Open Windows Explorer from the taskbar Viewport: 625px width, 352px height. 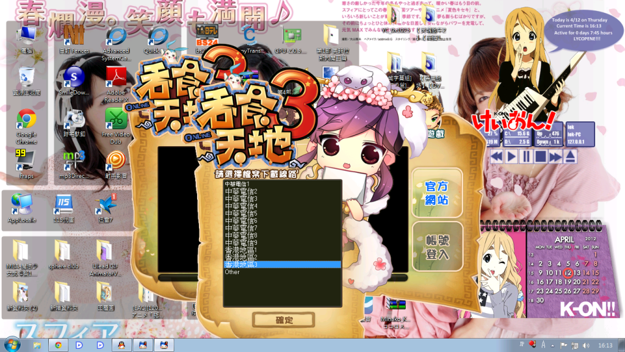tap(37, 345)
